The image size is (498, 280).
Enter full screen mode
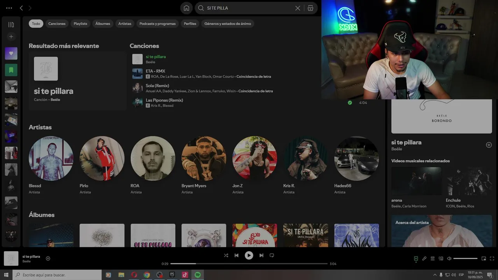(x=492, y=259)
